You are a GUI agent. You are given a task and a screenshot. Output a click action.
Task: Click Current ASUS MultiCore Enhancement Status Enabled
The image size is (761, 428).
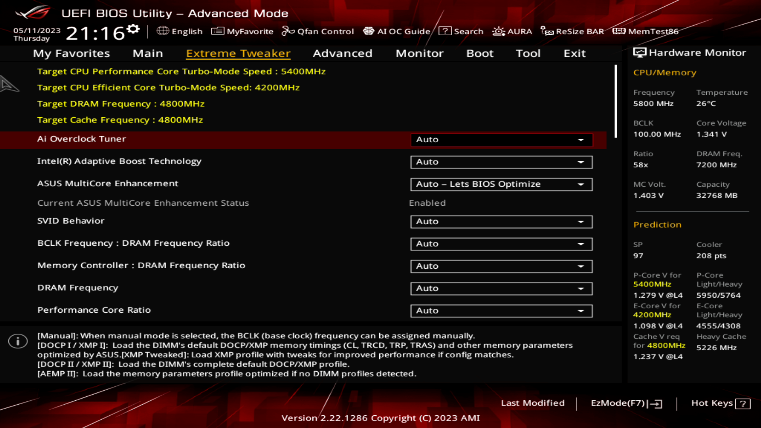427,203
